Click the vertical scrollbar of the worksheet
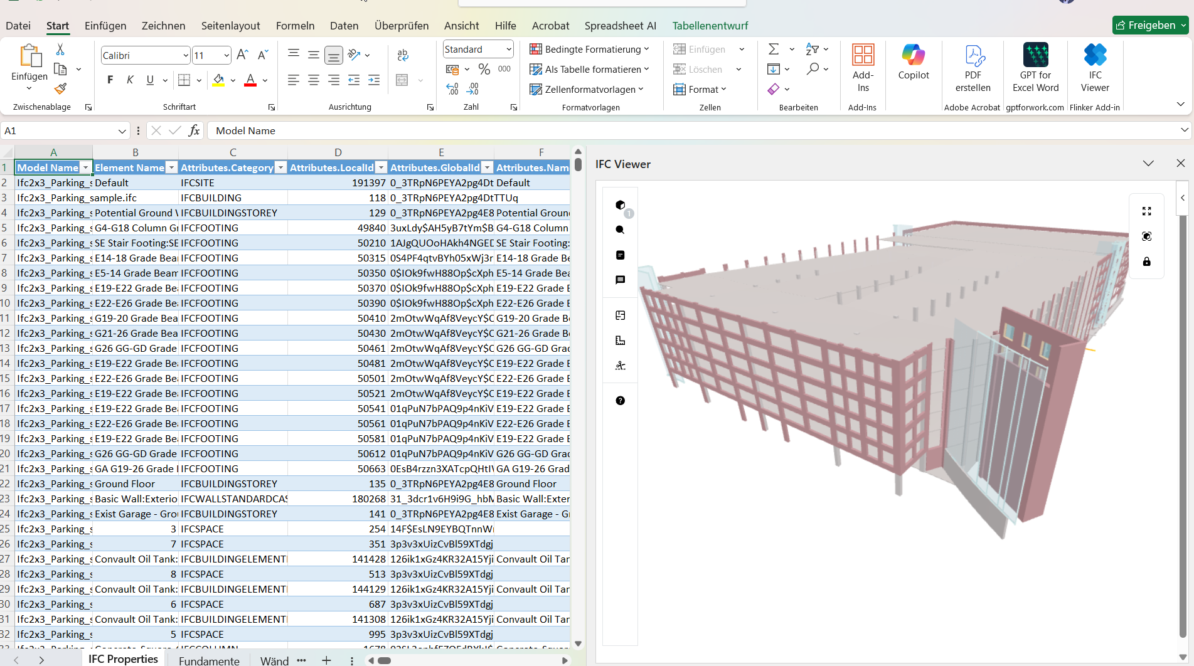This screenshot has height=666, width=1194. 578,398
